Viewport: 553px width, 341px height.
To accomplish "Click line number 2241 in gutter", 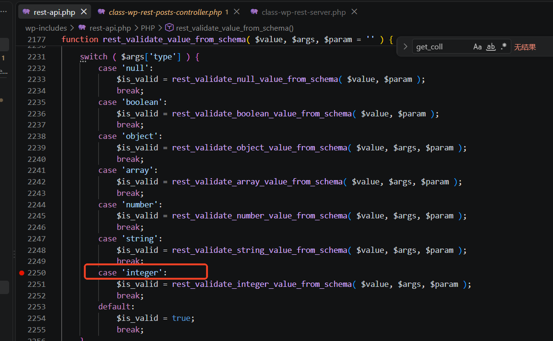I will (37, 170).
